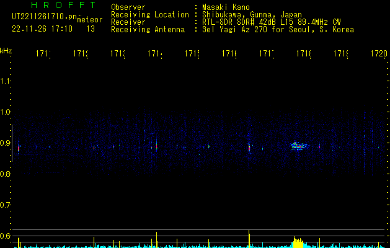The width and height of the screenshot is (390, 248).
Task: Click the date stamp 22.11.26 17:10
Action: [42, 29]
